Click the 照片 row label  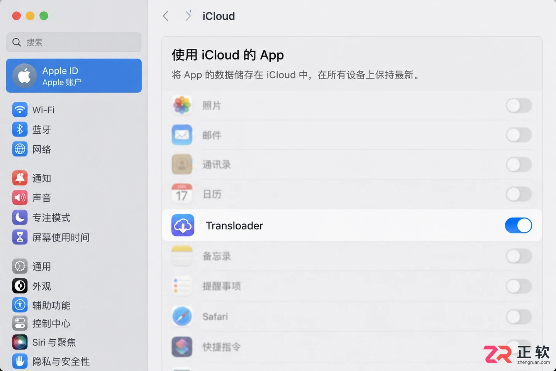pos(212,106)
